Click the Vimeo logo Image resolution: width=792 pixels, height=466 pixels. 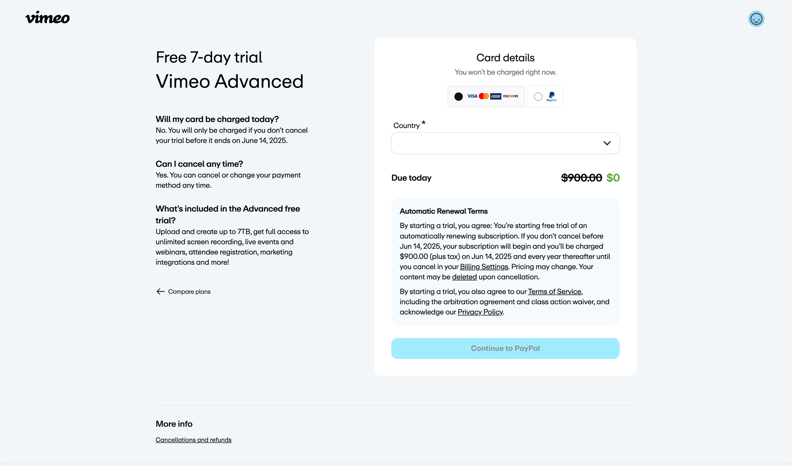48,17
